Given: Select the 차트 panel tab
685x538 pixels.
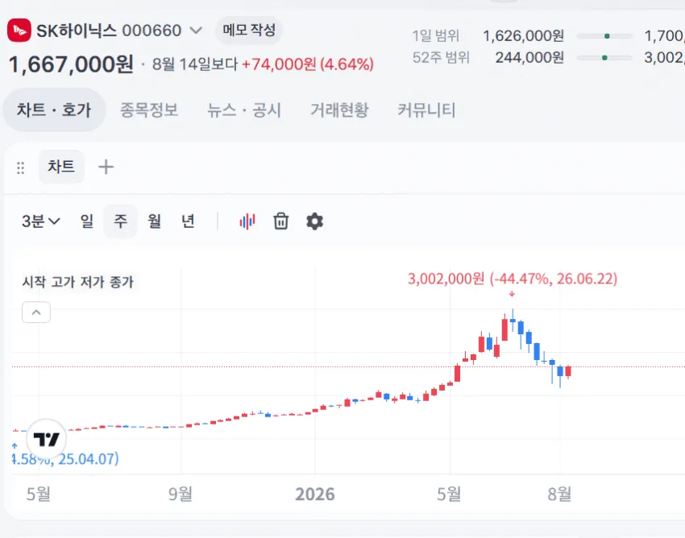Looking at the screenshot, I should [x=61, y=167].
